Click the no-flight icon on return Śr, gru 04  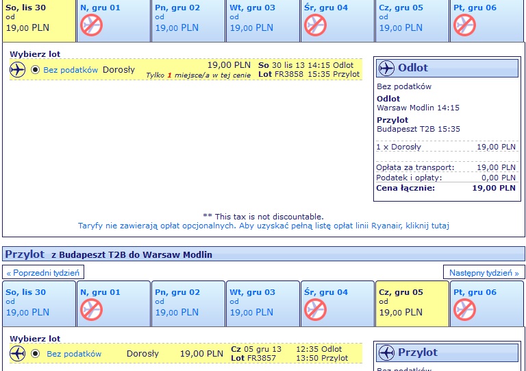[x=315, y=309]
